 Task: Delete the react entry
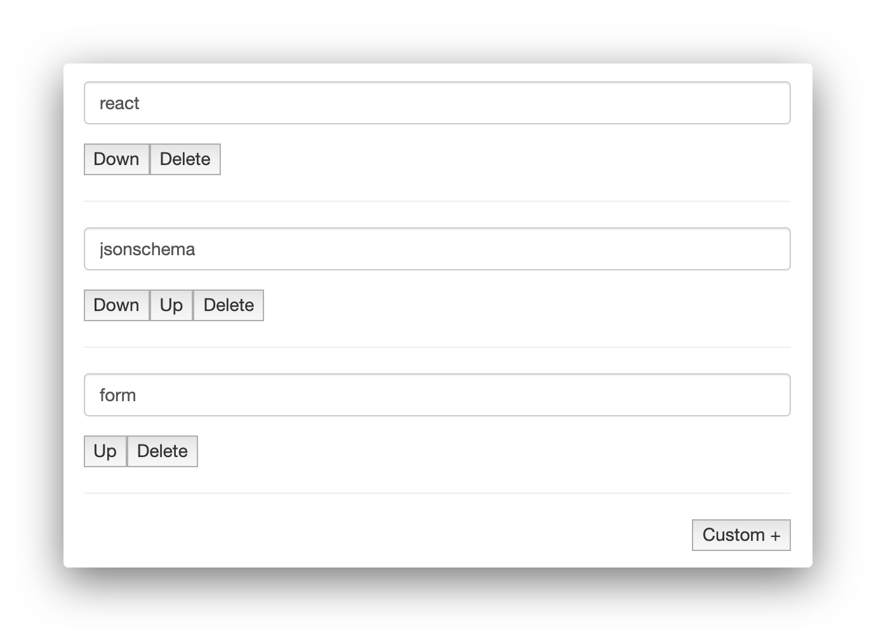point(185,159)
